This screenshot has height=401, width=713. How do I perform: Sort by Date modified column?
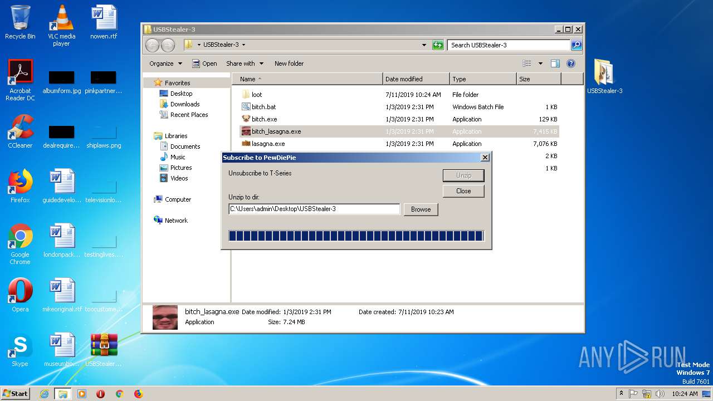416,79
